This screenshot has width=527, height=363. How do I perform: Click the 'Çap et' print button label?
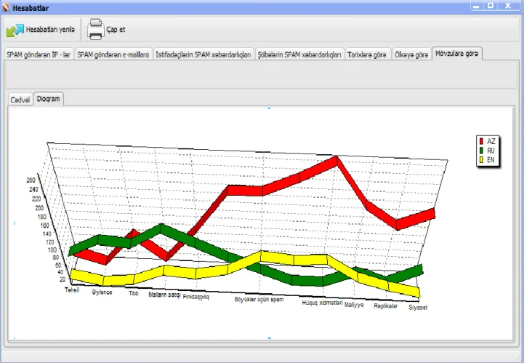pyautogui.click(x=116, y=30)
